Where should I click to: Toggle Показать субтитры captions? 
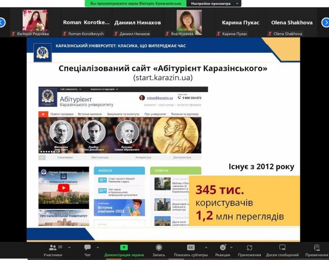click(191, 250)
